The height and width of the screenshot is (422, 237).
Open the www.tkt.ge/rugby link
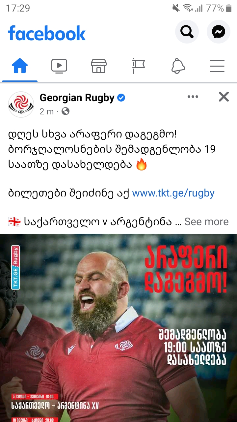click(x=173, y=193)
